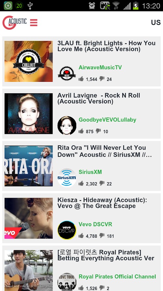The image size is (163, 291).
Task: Like the 3LAU acoustic video
Action: click(x=81, y=79)
